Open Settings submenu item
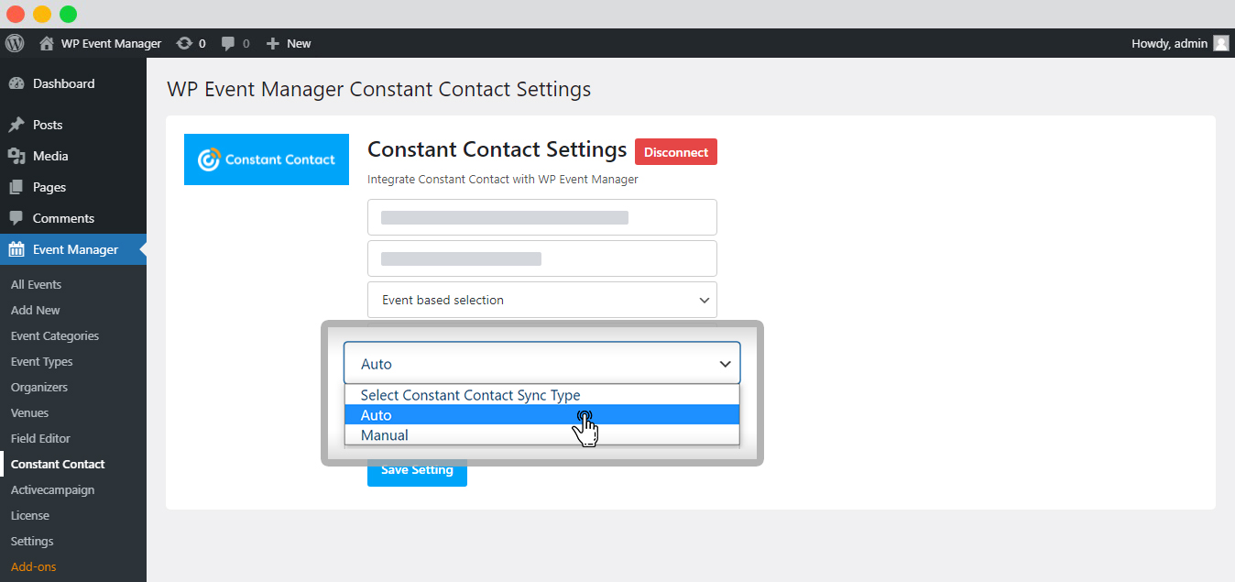 32,541
